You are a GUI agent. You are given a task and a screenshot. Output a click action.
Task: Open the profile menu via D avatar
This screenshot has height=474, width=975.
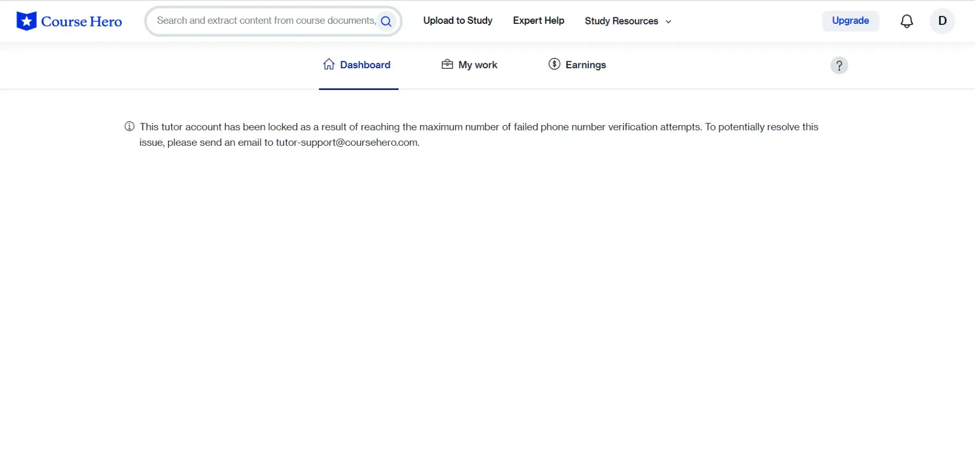(x=942, y=21)
